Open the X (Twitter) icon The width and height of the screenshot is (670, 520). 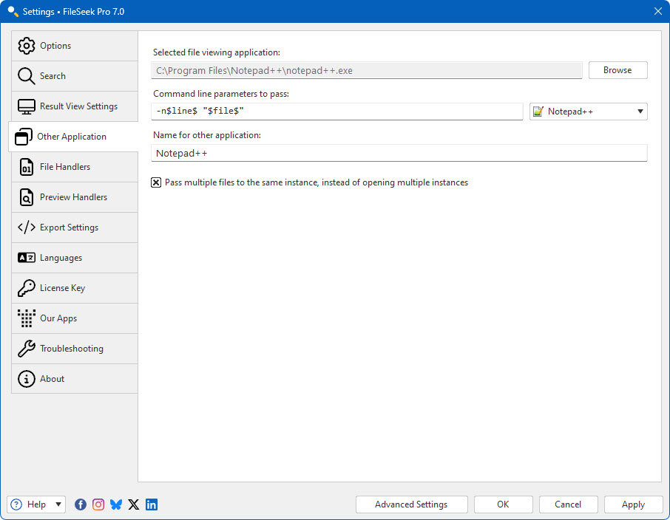tap(134, 504)
